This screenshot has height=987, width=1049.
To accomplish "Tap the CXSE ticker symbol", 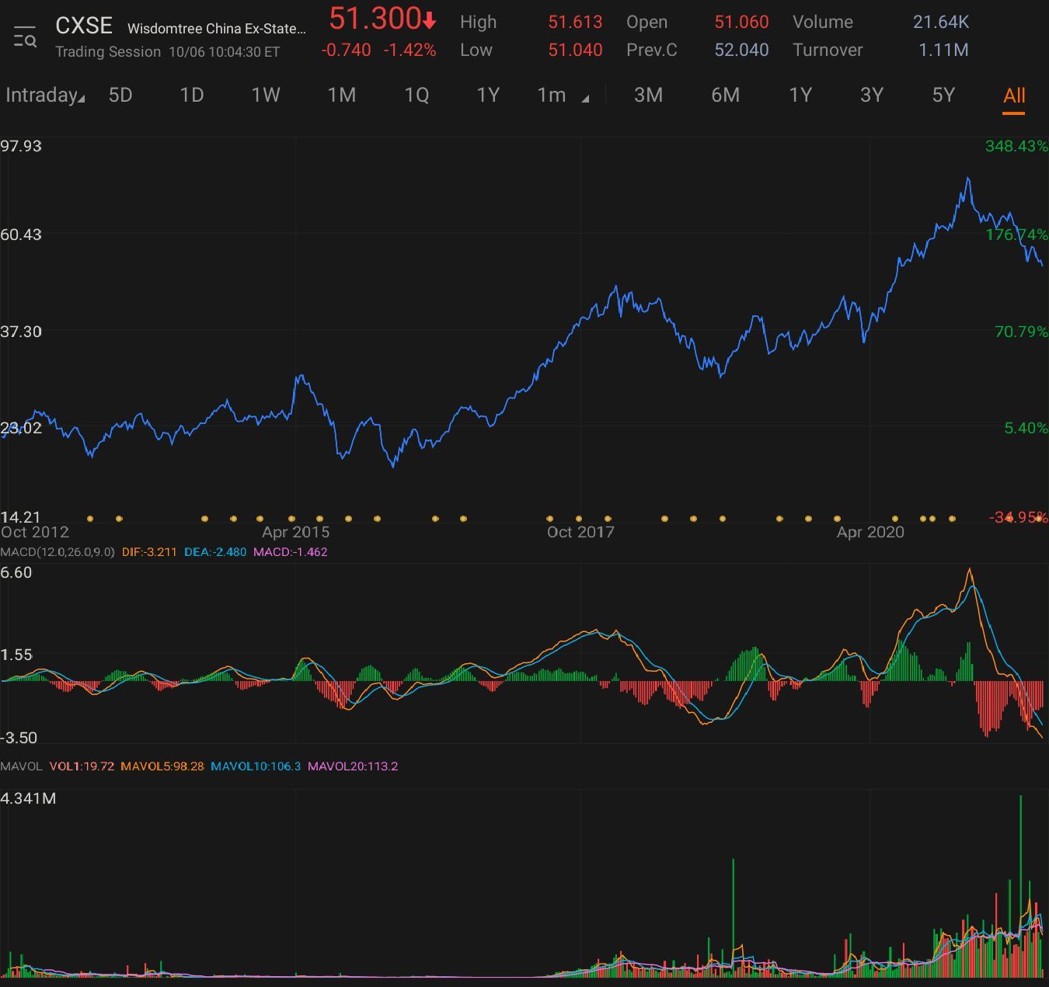I will point(84,26).
